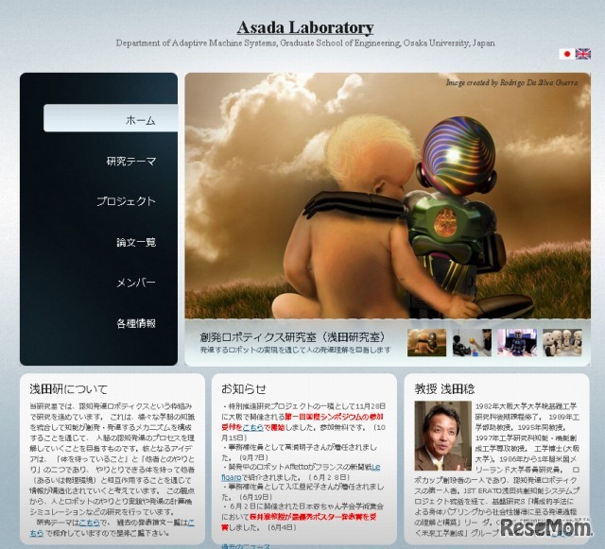Open the プロジェクト menu item
This screenshot has height=549, width=605.
(x=126, y=201)
